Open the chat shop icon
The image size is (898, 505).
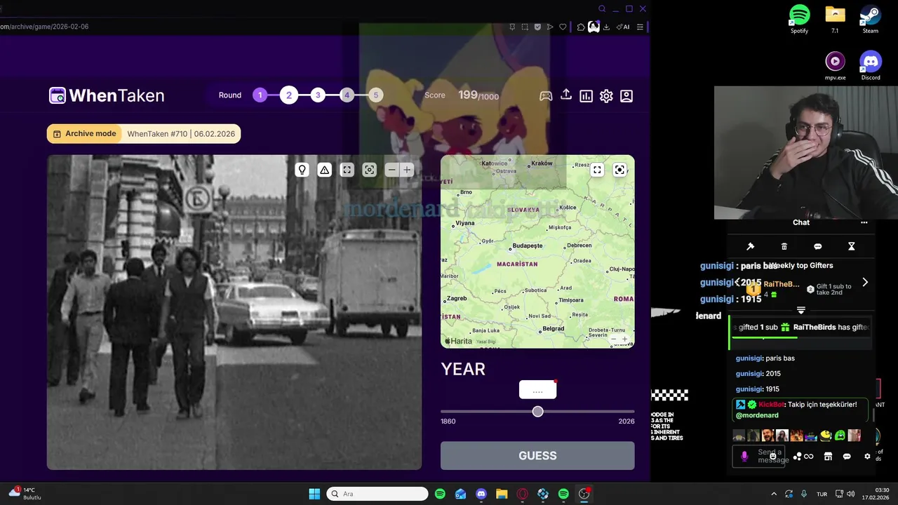coord(828,457)
